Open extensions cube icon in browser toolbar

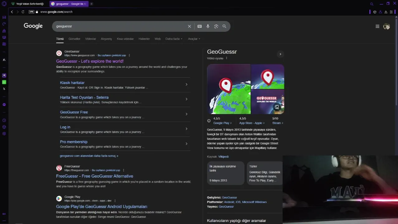[x=375, y=12]
